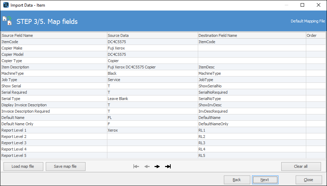Select Display Invoice Description source field
Viewport: 327px width, 186px height.
[54, 105]
